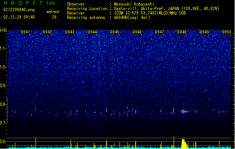This screenshot has height=149, width=235.
Task: Click the Receiver field label
Action: click(x=76, y=13)
